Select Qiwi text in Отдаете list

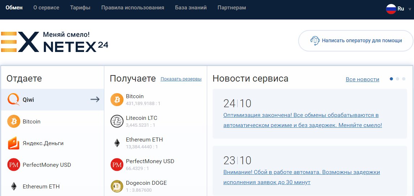(28, 100)
